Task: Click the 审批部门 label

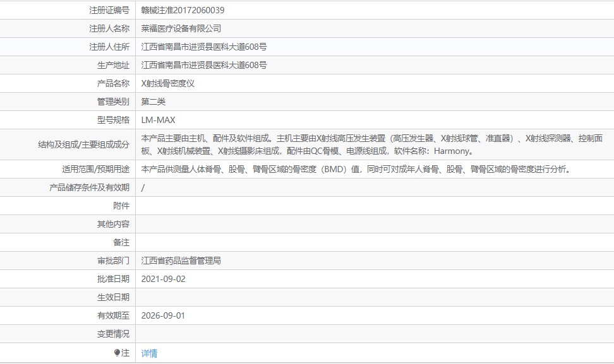Action: pos(113,261)
